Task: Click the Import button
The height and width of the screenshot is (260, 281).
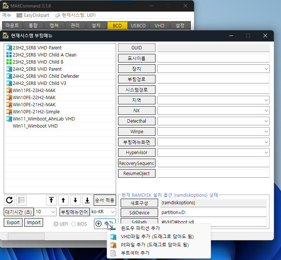Action: (x=33, y=223)
